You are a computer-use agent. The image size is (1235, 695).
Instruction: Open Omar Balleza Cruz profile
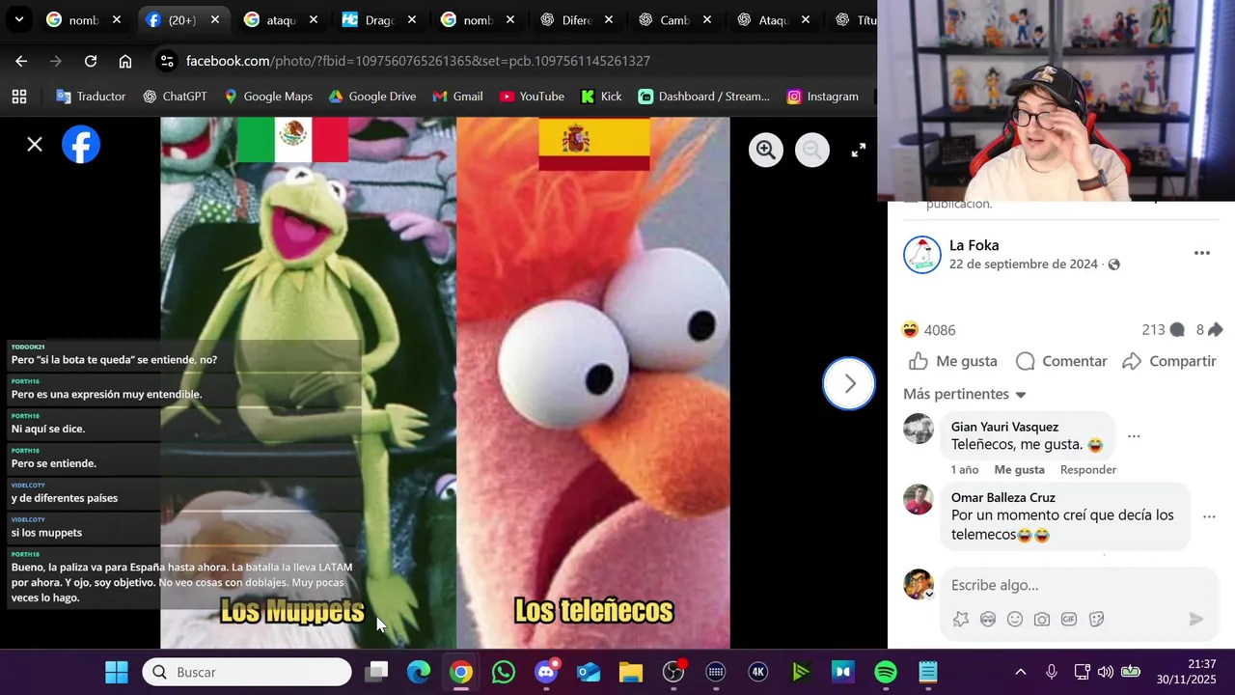[x=1002, y=497]
